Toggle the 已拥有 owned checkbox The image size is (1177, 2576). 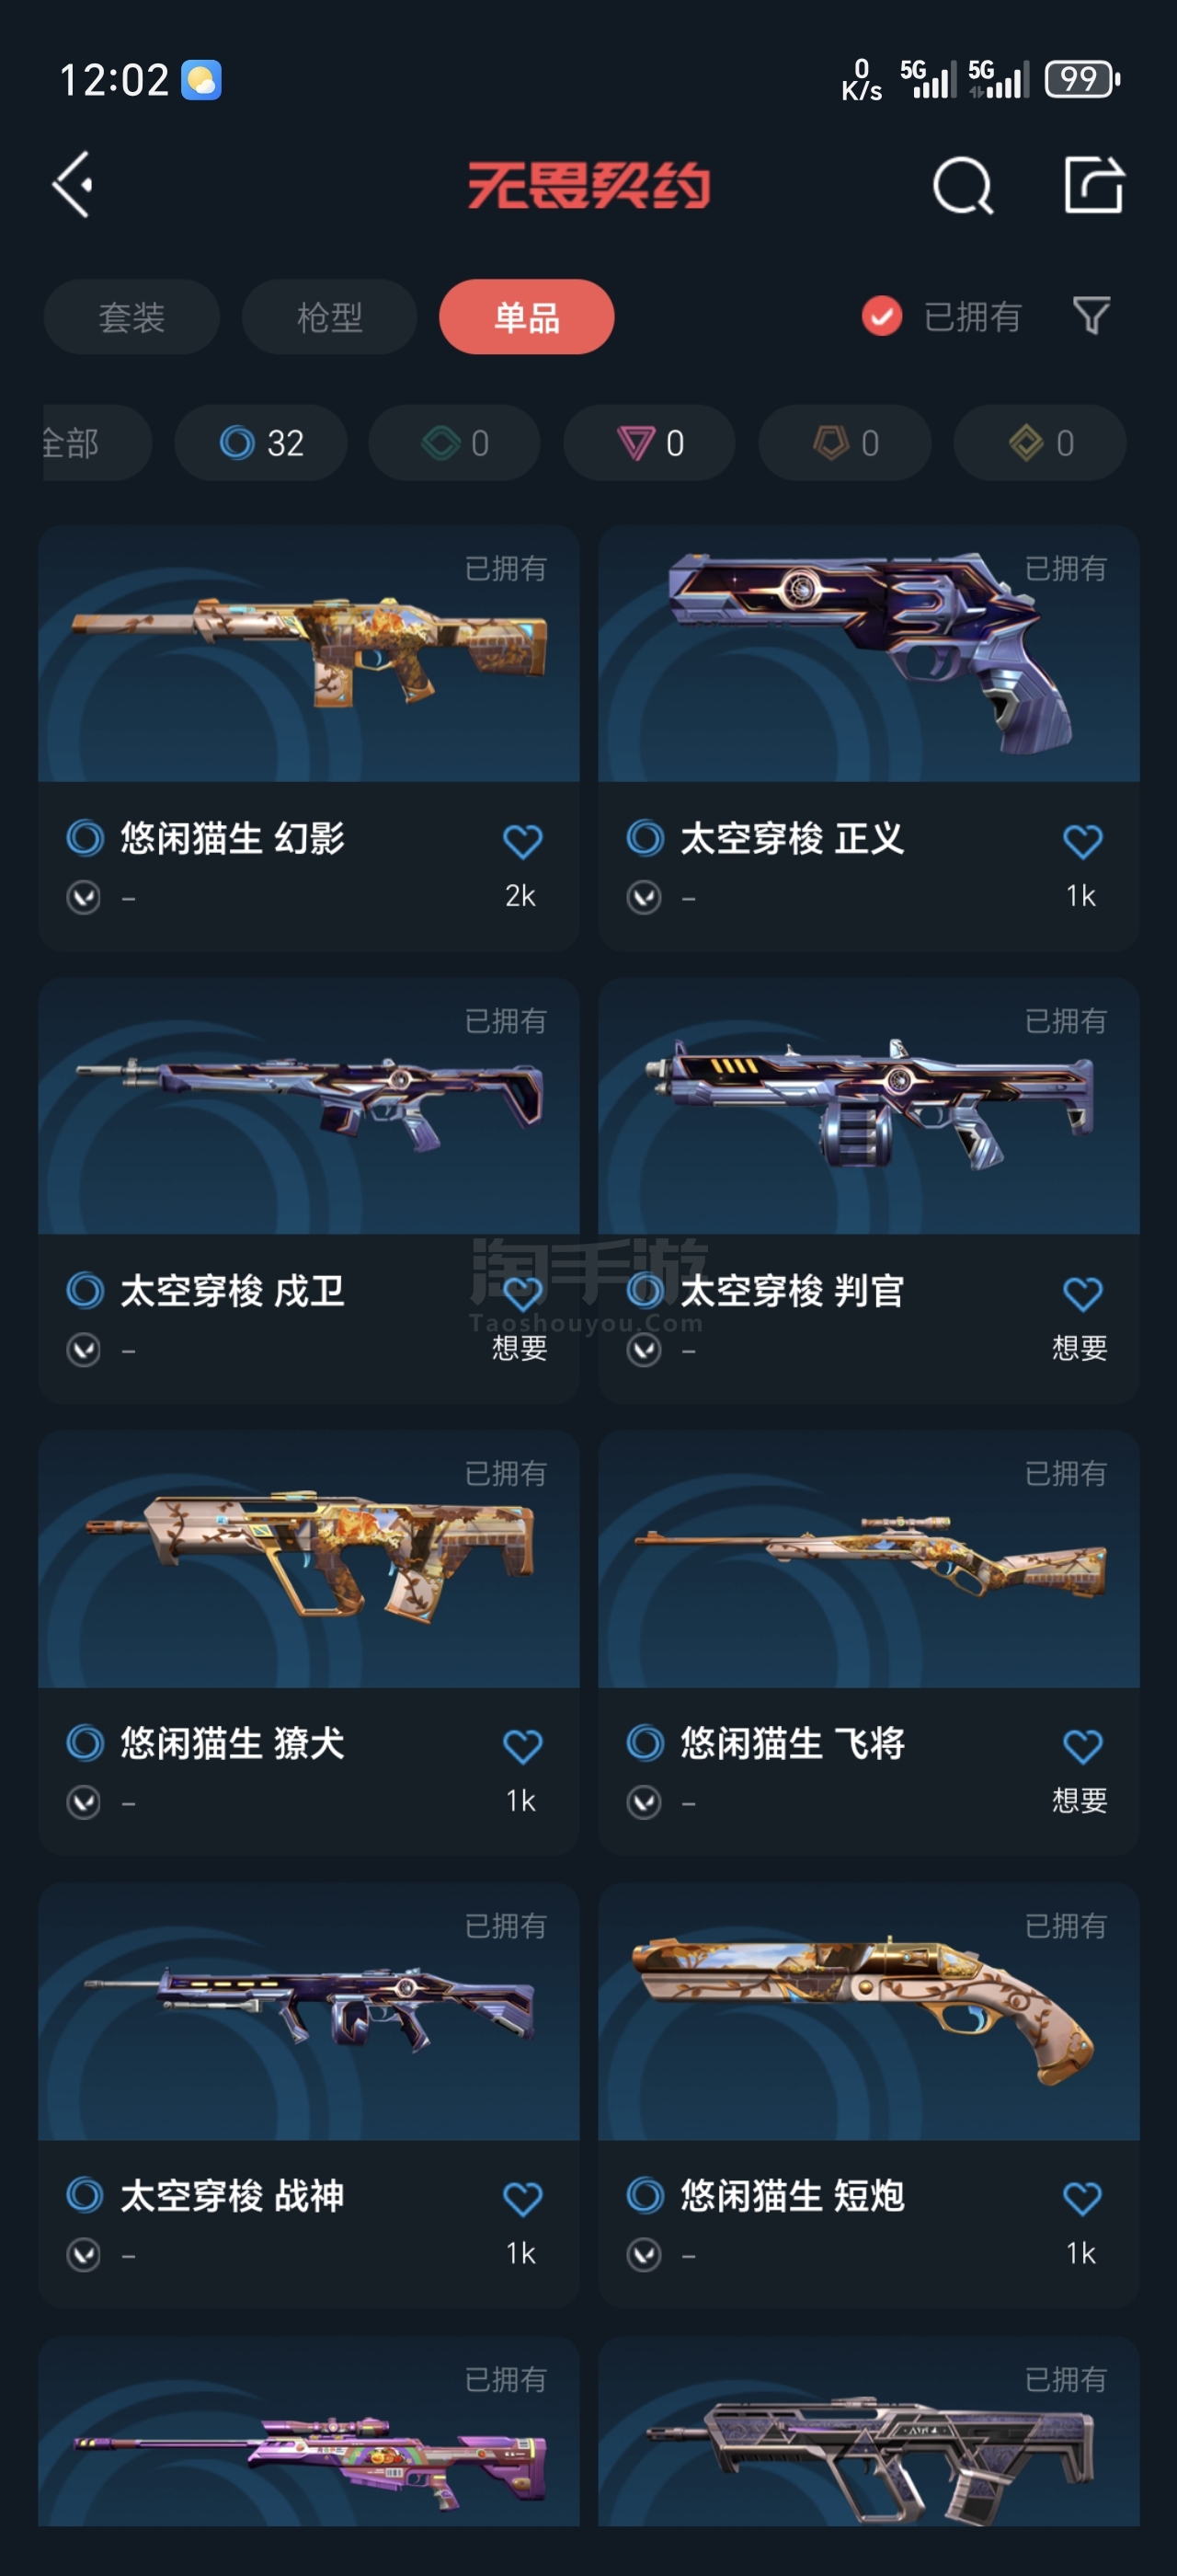click(x=881, y=316)
